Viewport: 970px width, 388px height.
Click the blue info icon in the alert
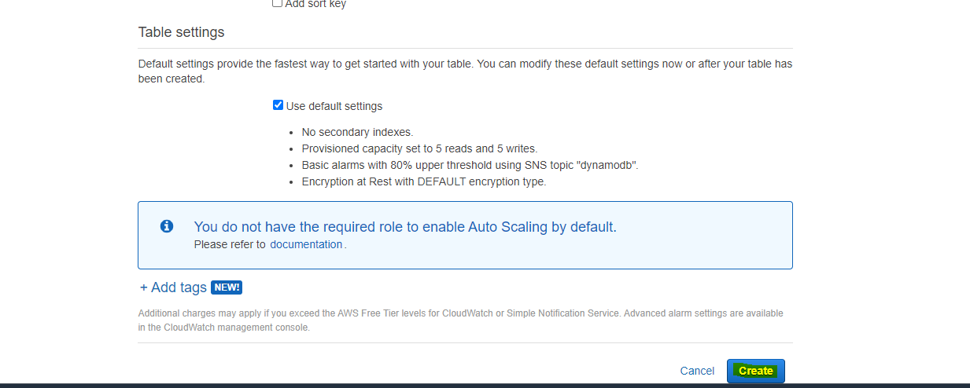pyautogui.click(x=167, y=226)
